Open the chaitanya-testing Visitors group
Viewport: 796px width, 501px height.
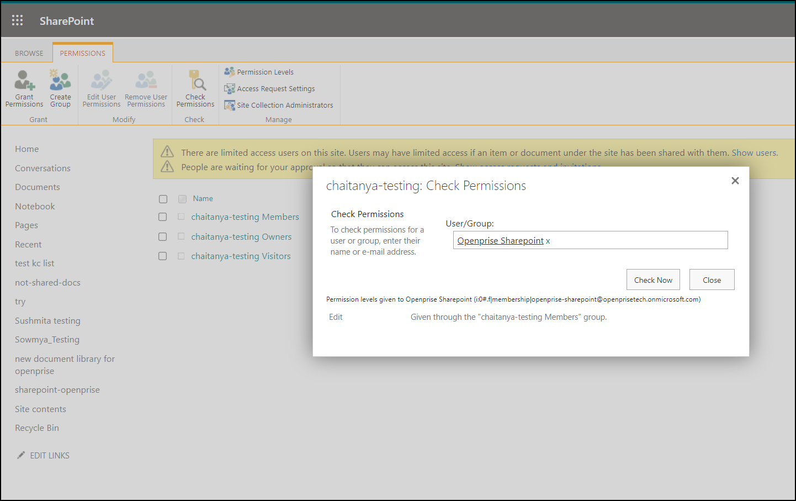(x=241, y=256)
